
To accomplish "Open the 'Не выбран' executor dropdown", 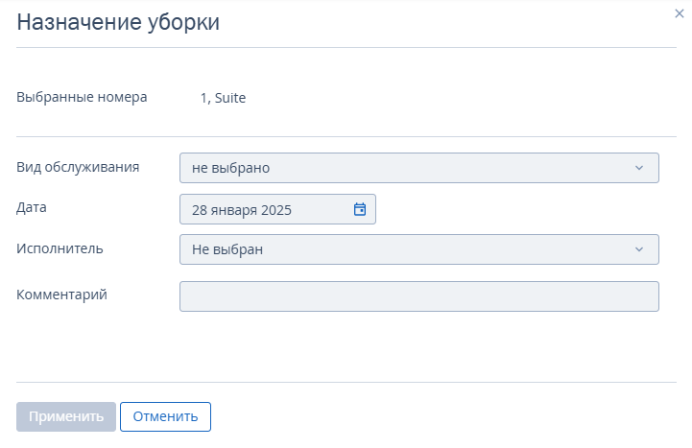I will point(419,249).
